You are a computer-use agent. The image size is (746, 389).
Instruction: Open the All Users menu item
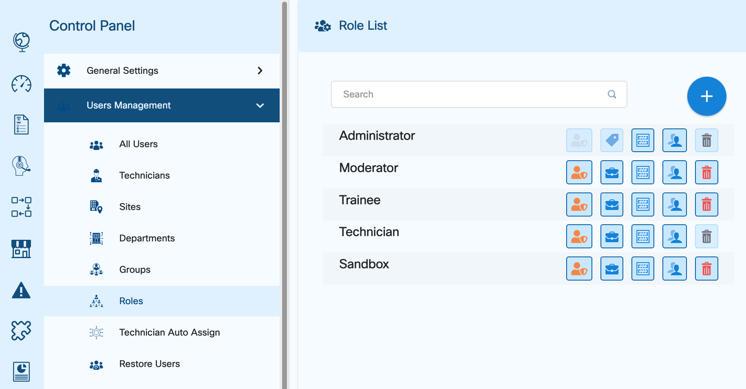click(x=138, y=144)
